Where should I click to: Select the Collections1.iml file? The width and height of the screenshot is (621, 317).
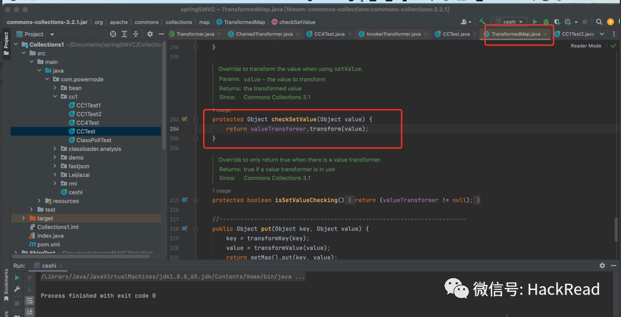(x=54, y=227)
